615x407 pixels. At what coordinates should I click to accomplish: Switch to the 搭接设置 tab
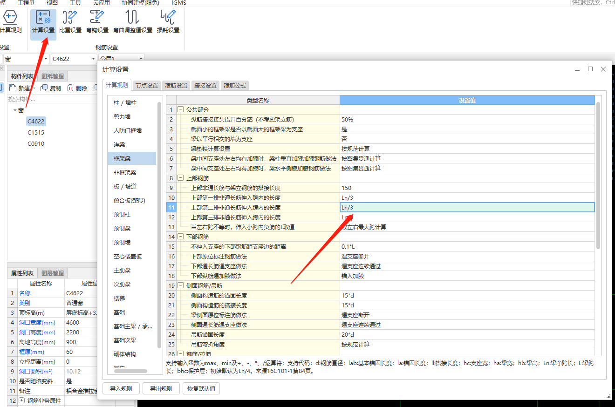(x=205, y=85)
